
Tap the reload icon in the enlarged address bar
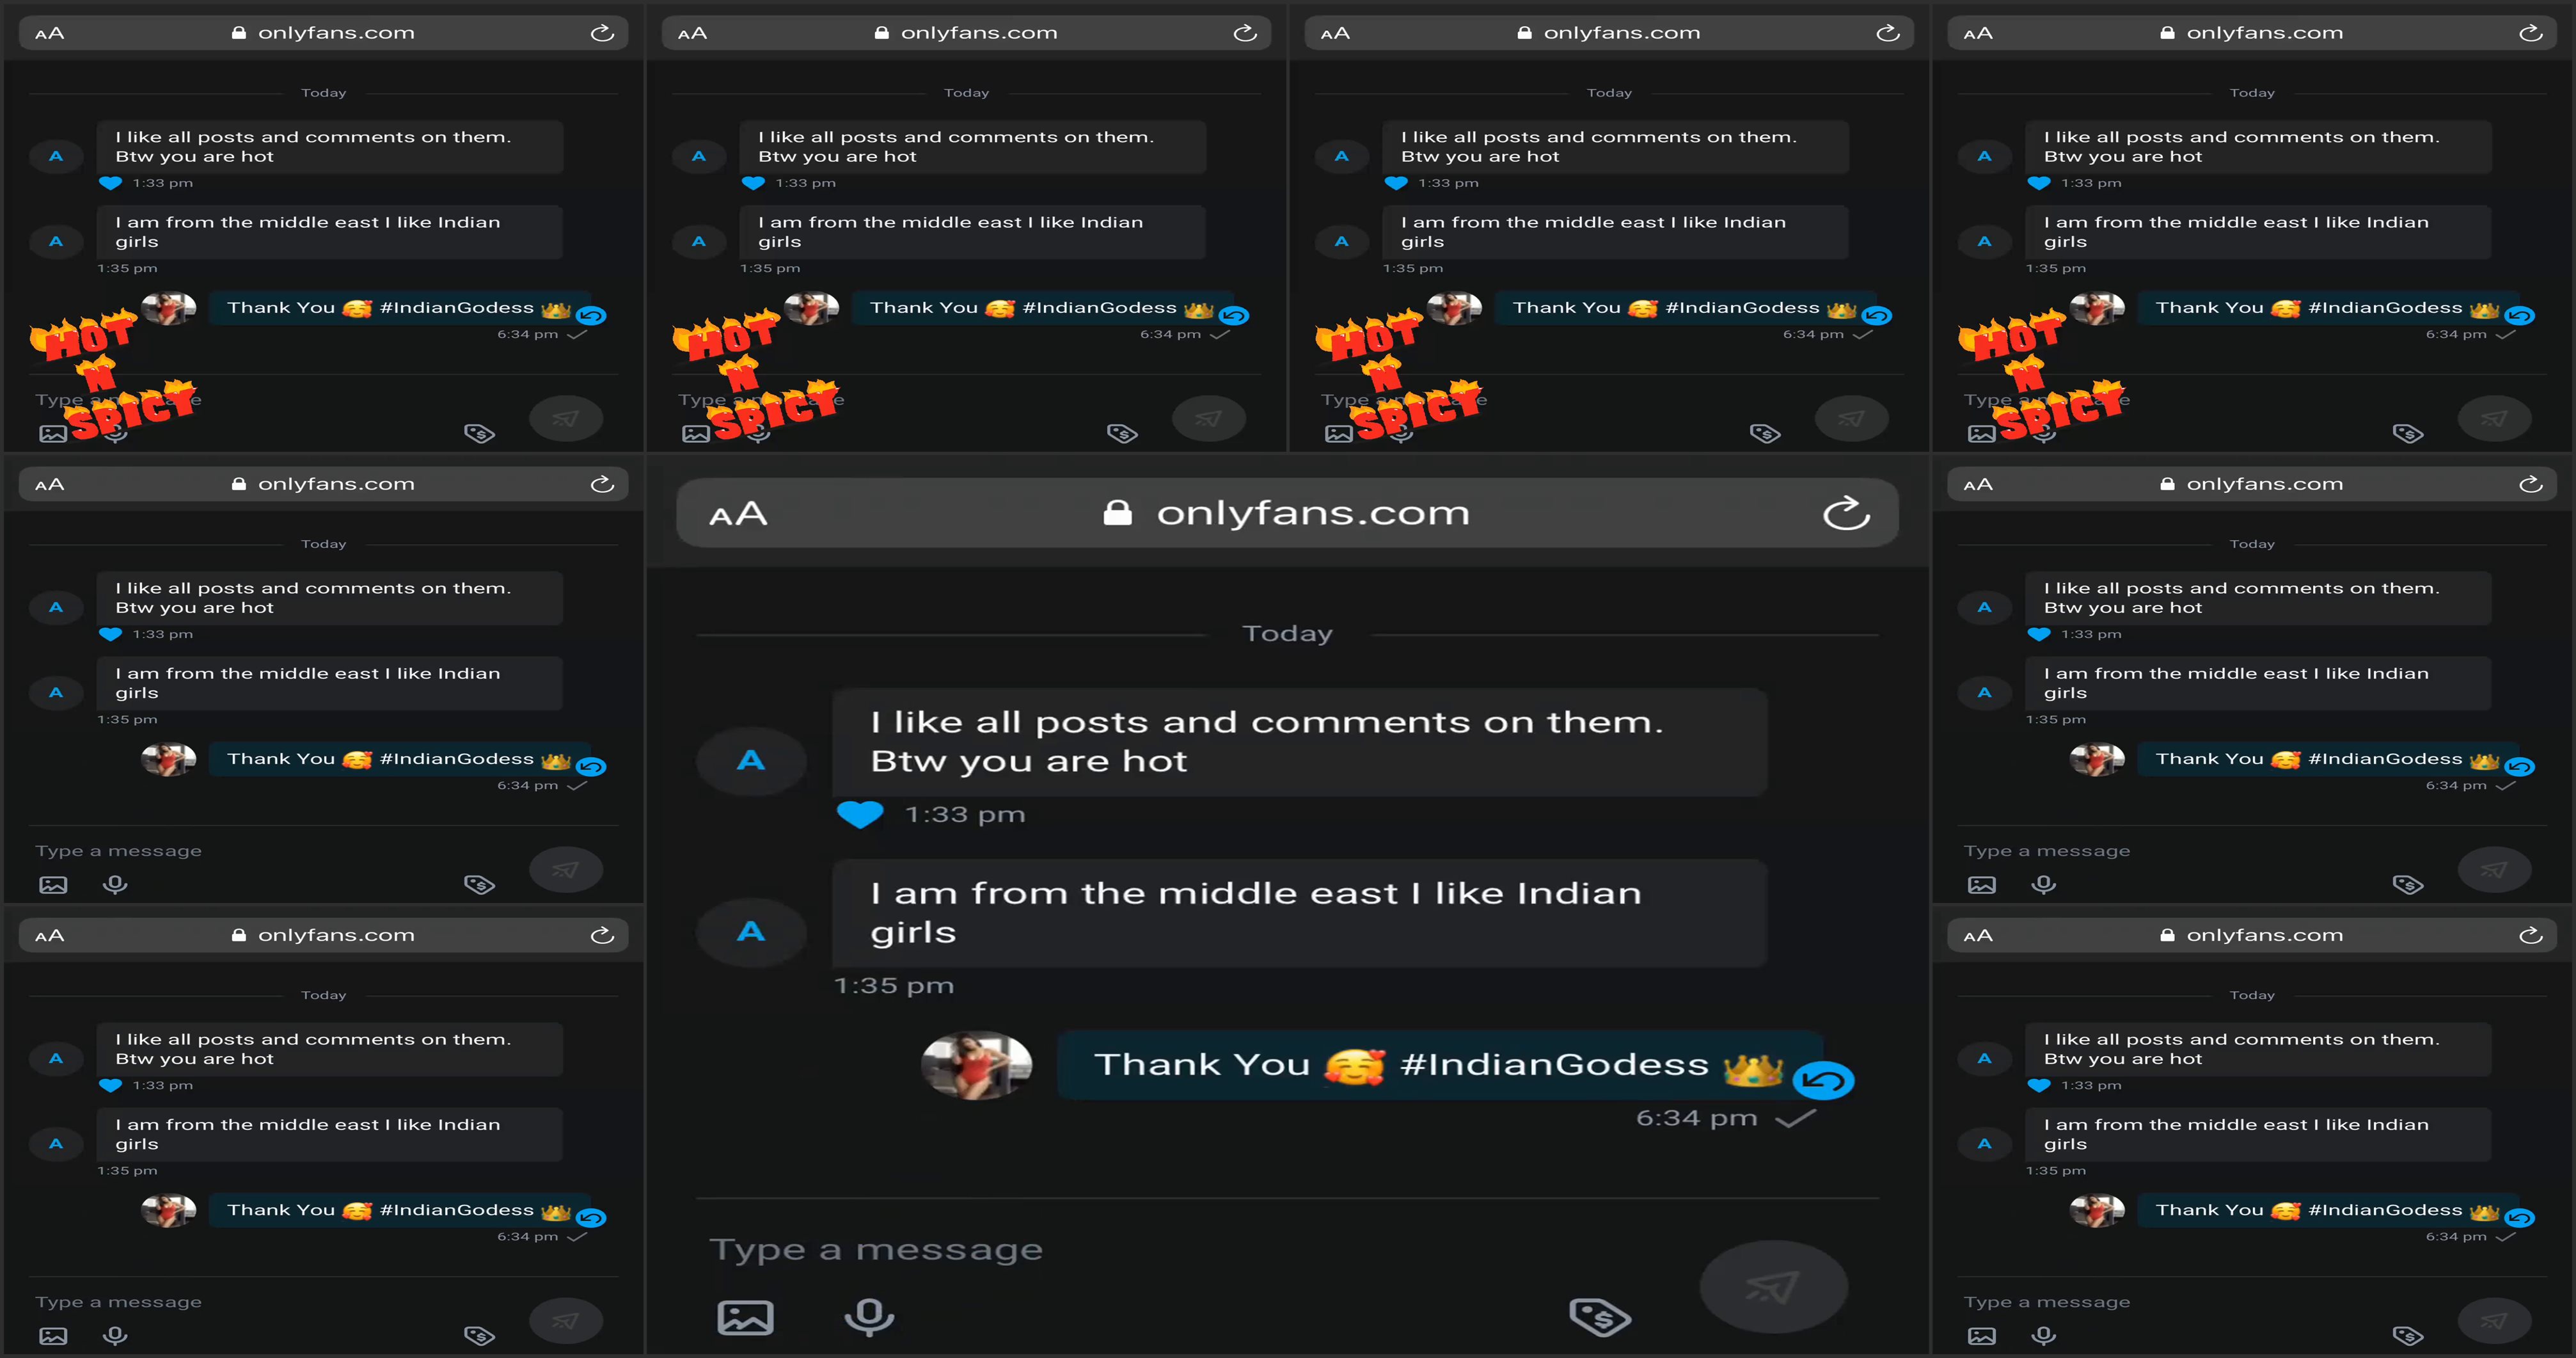click(x=1846, y=513)
